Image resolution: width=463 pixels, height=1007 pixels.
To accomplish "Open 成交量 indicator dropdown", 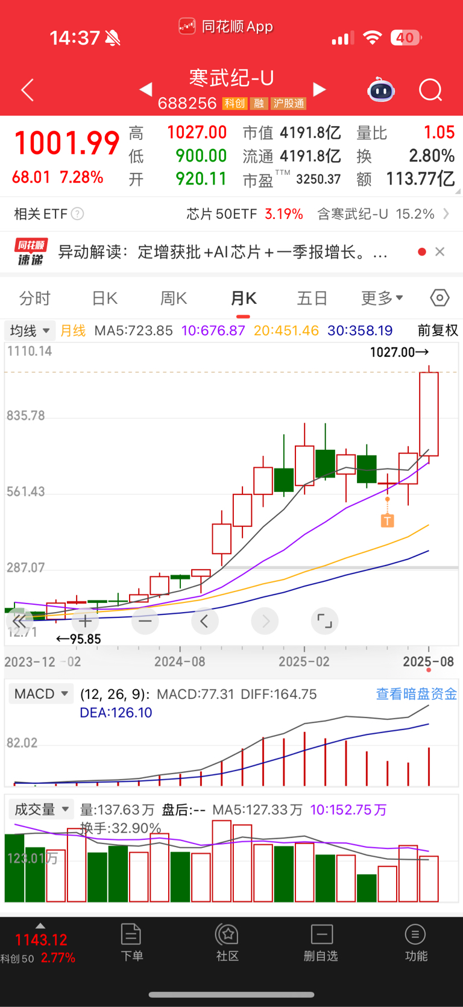I will (41, 809).
